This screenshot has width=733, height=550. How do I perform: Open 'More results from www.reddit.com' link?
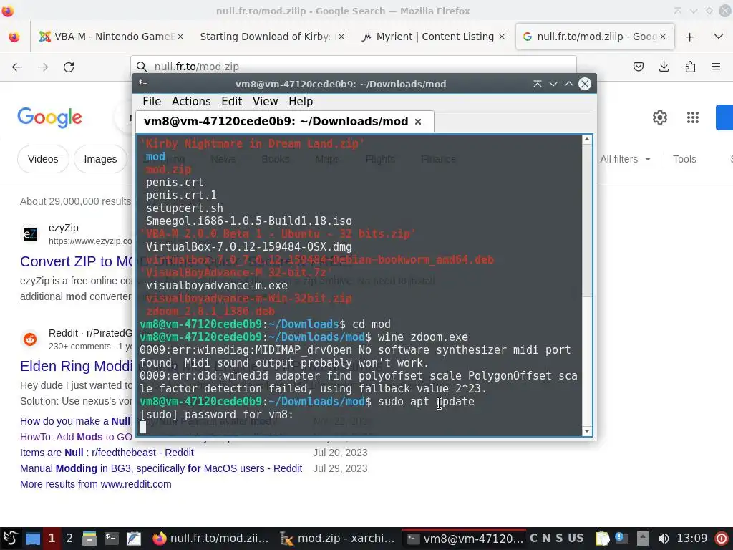click(x=95, y=485)
